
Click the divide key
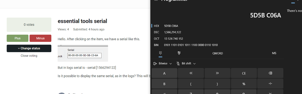(x=270, y=84)
